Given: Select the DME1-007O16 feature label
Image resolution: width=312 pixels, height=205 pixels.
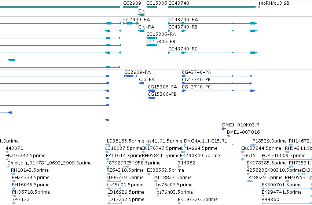Looking at the screenshot, I should tap(243, 132).
